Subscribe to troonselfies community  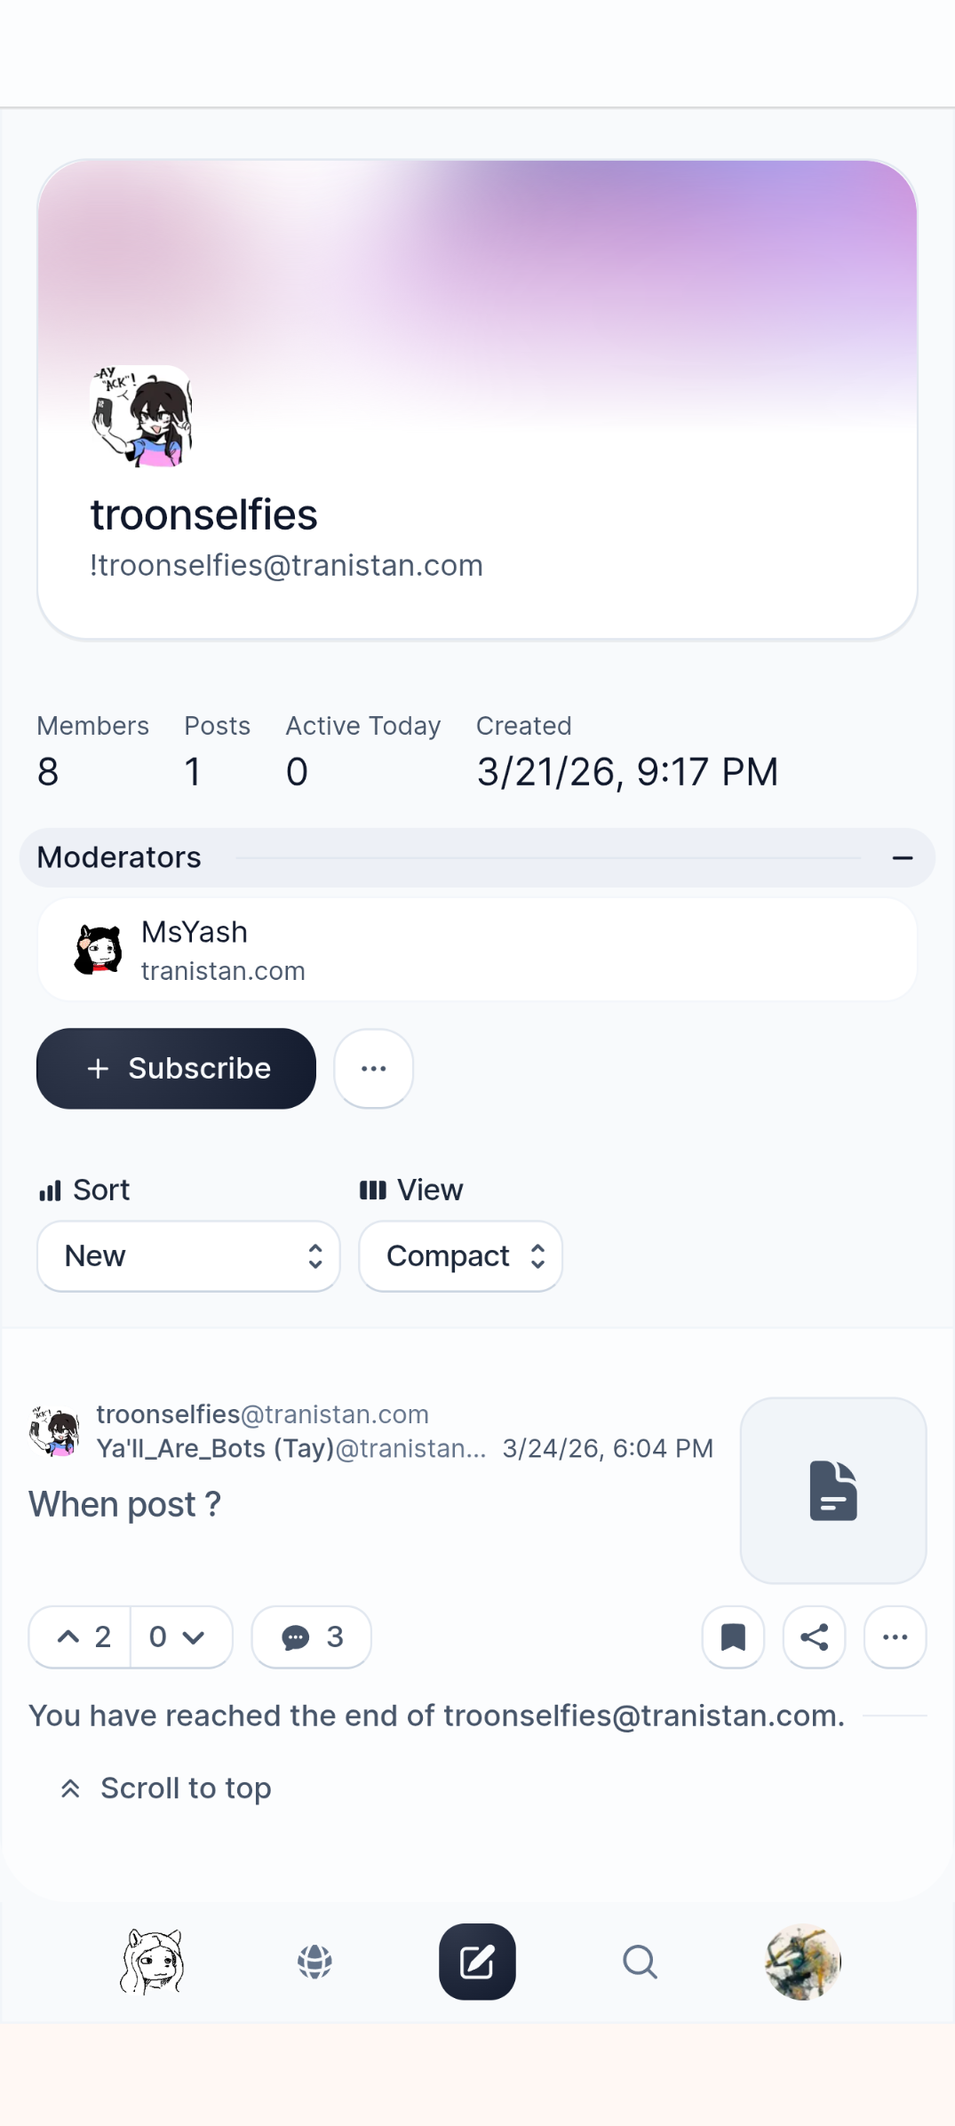pyautogui.click(x=176, y=1068)
